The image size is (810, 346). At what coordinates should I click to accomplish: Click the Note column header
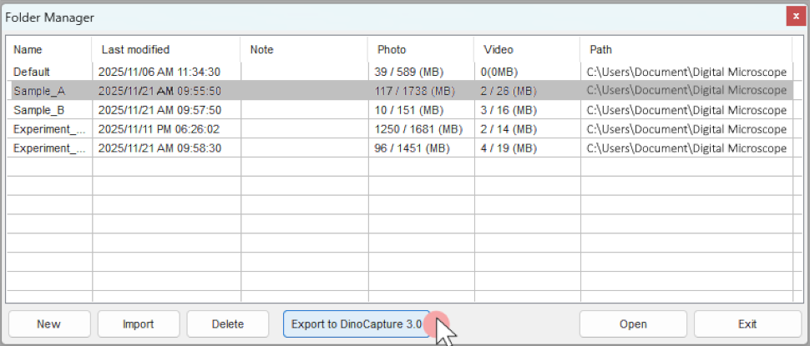click(x=304, y=50)
